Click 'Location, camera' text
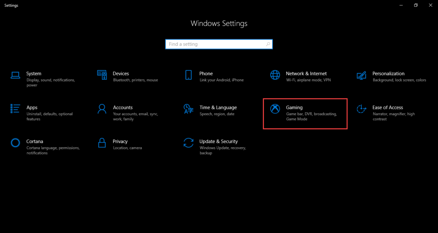The image size is (438, 233). tap(127, 148)
